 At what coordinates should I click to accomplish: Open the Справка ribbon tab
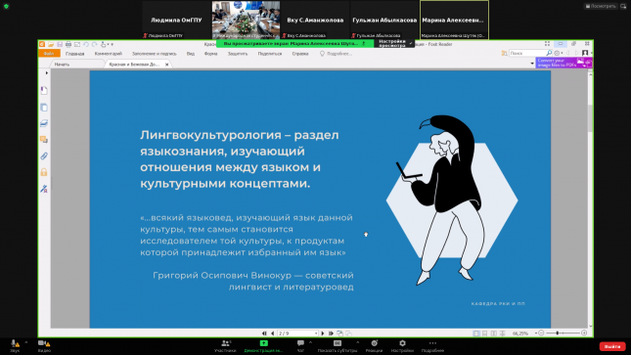[300, 54]
